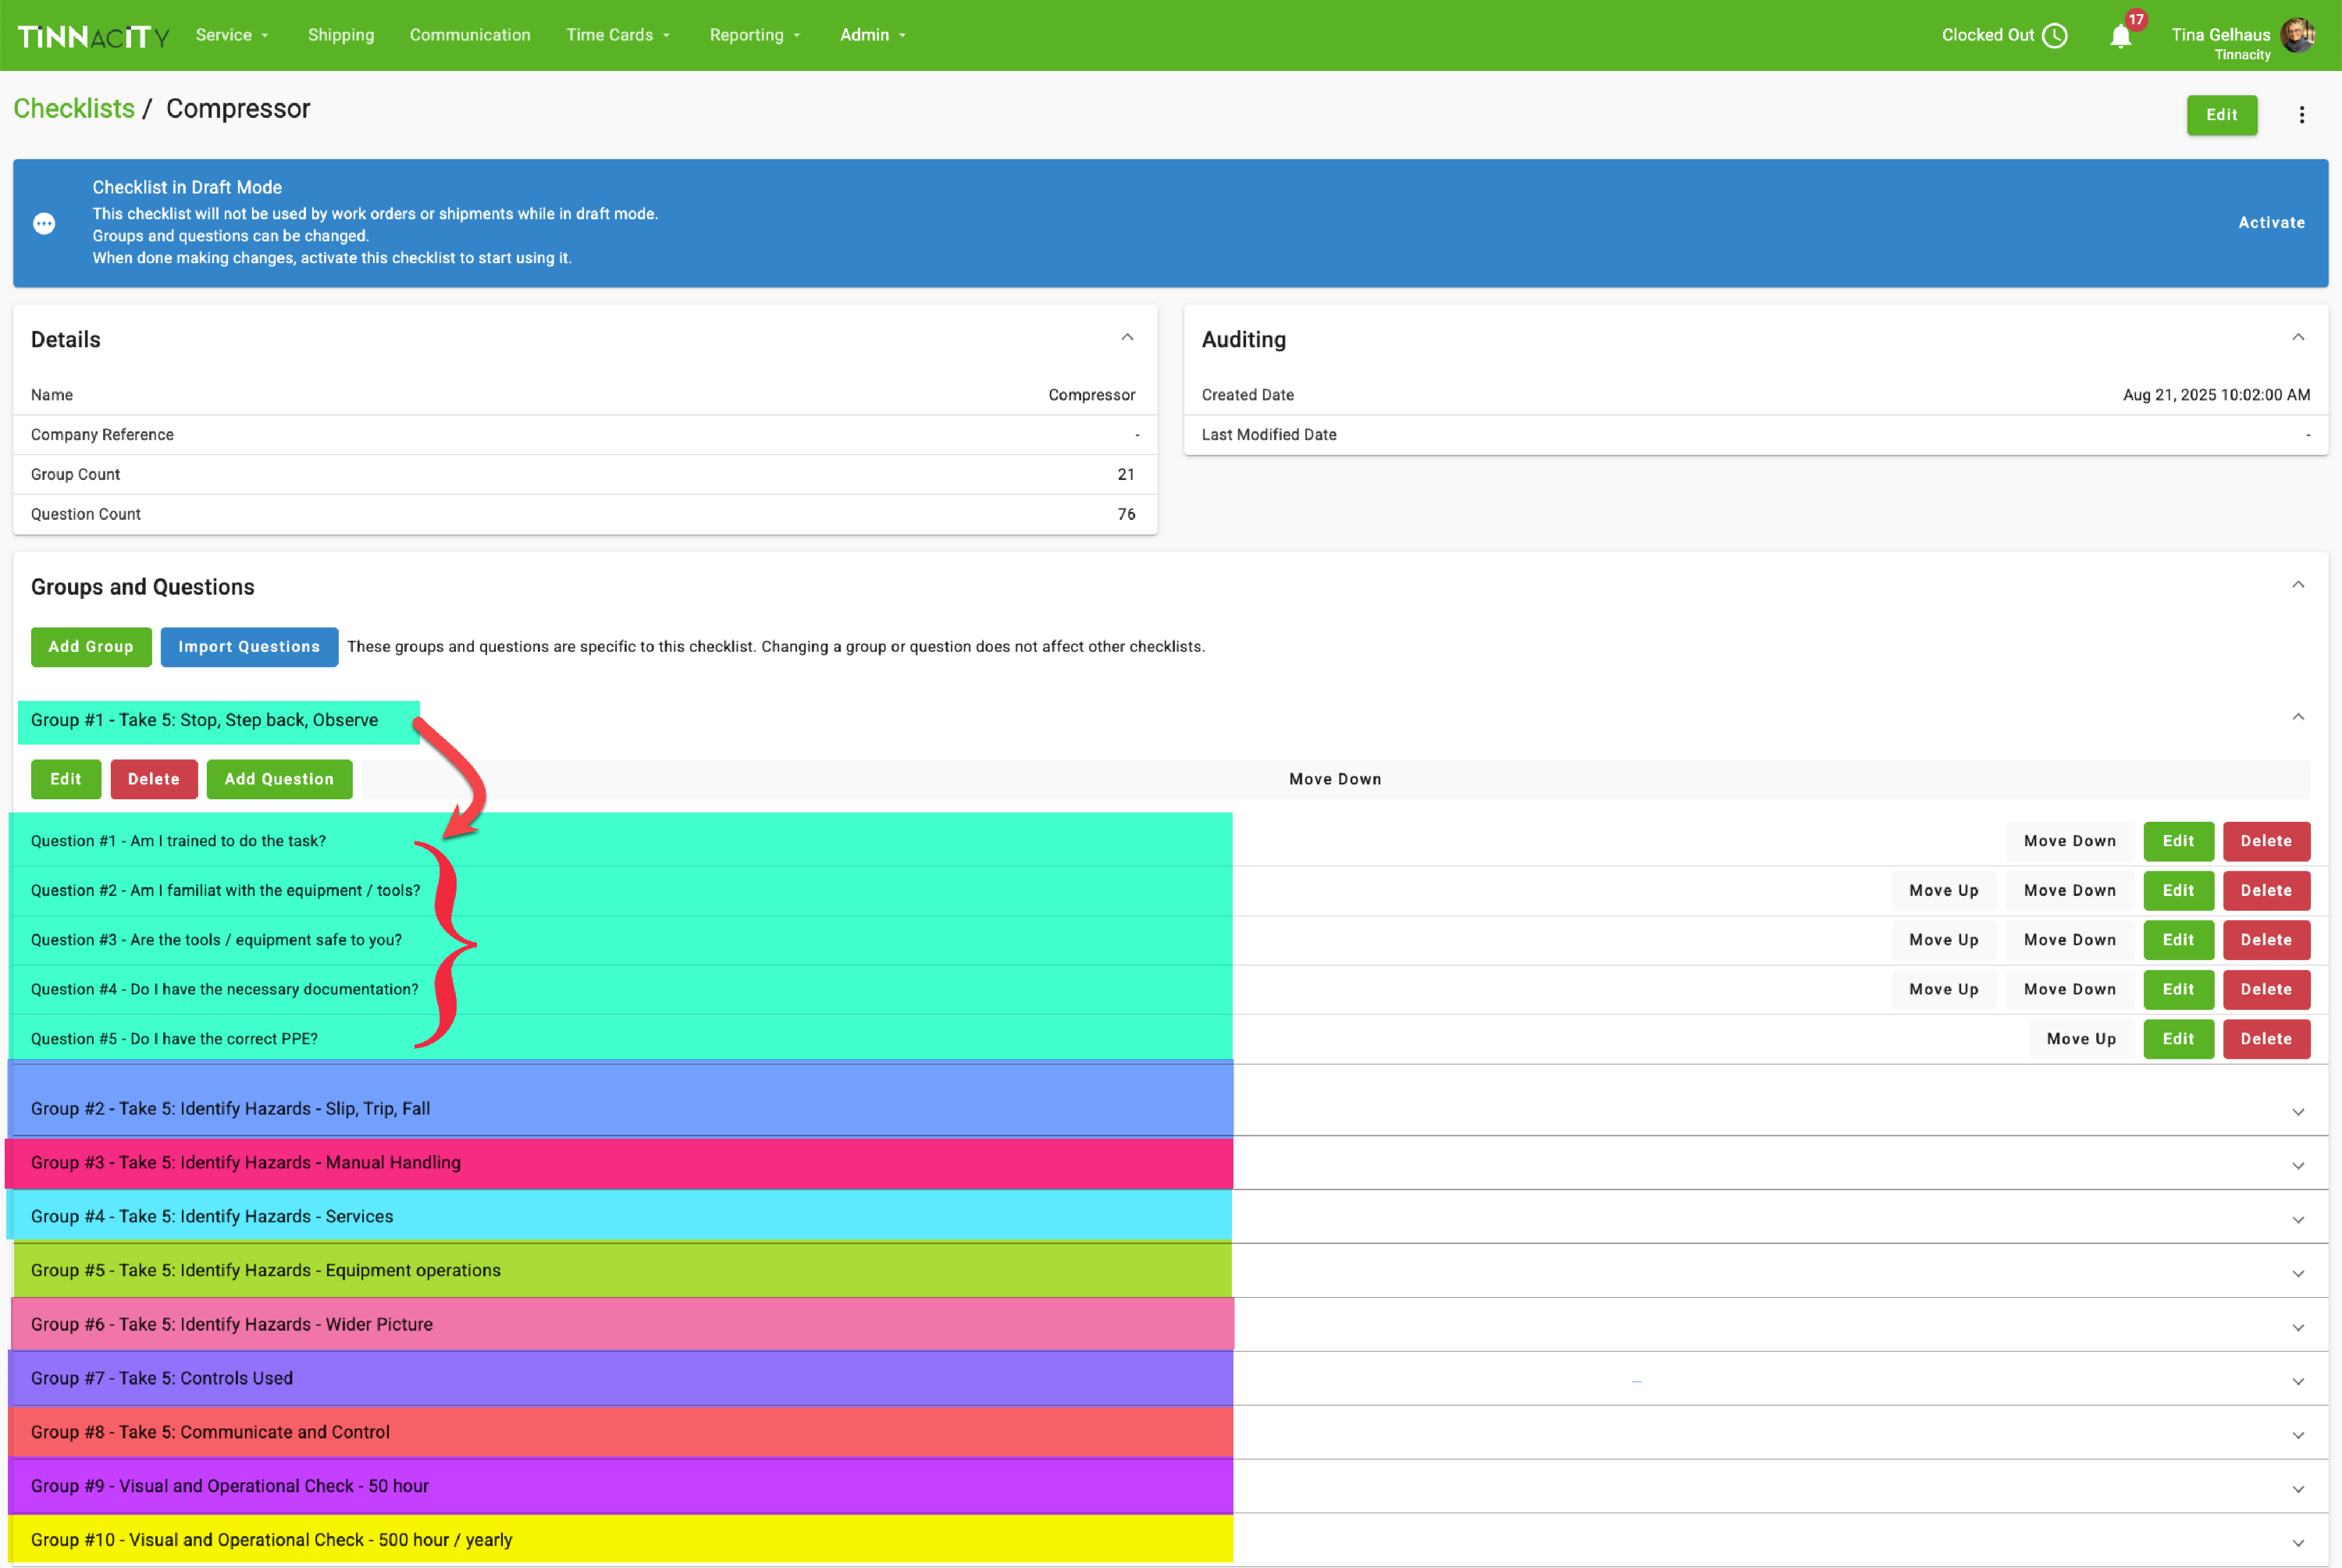The image size is (2342, 1568).
Task: Click the Tinnacity logo
Action: click(x=94, y=36)
